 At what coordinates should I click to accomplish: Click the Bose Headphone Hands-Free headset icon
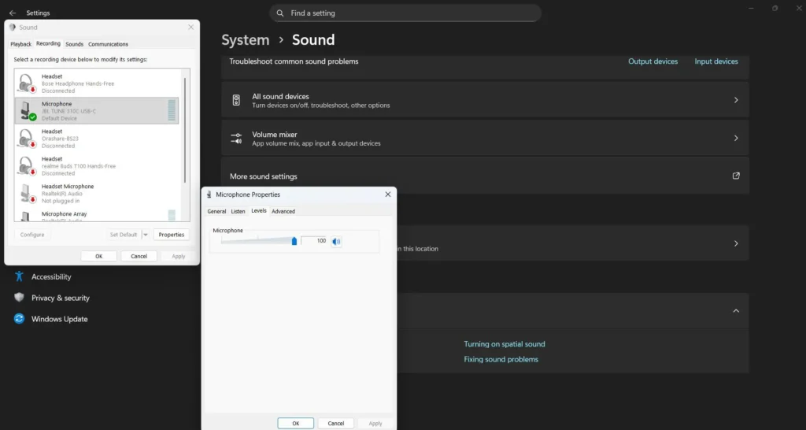pos(26,83)
